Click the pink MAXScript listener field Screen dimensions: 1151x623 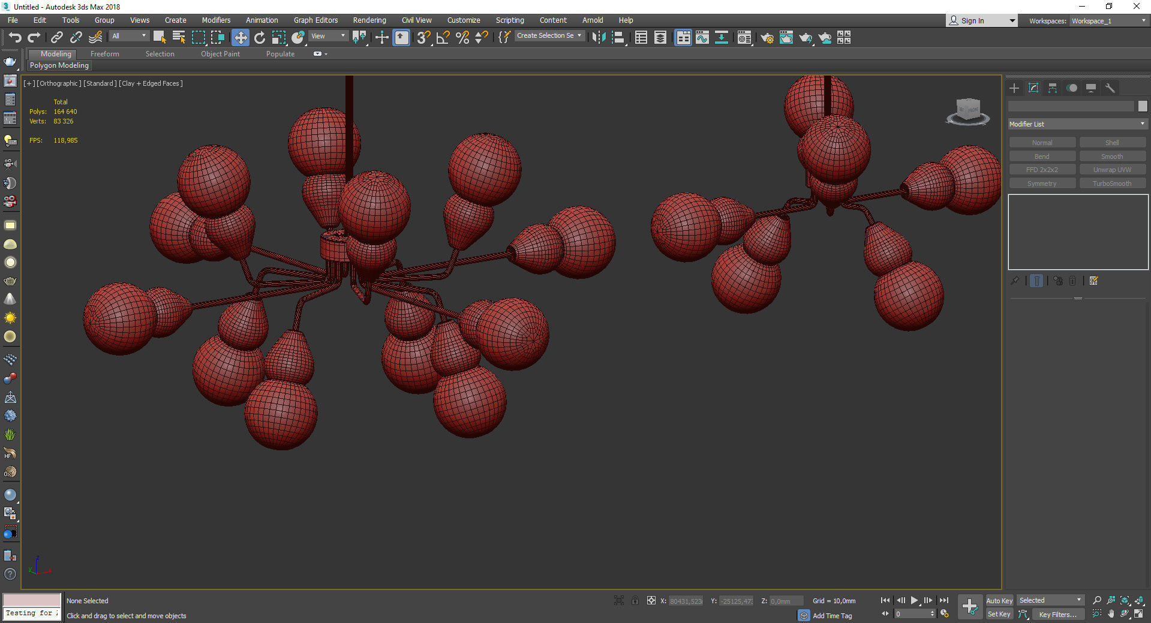[32, 600]
